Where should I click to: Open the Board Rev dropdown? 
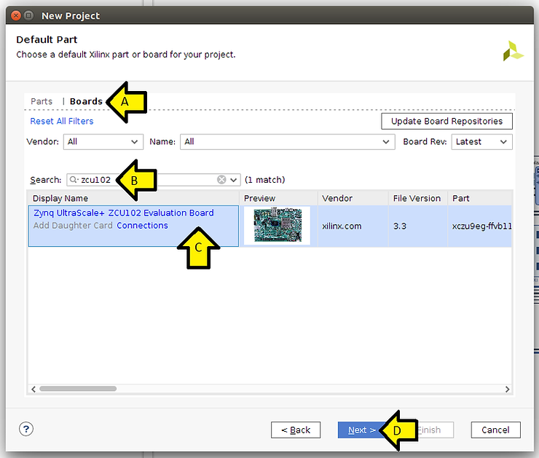tap(481, 142)
